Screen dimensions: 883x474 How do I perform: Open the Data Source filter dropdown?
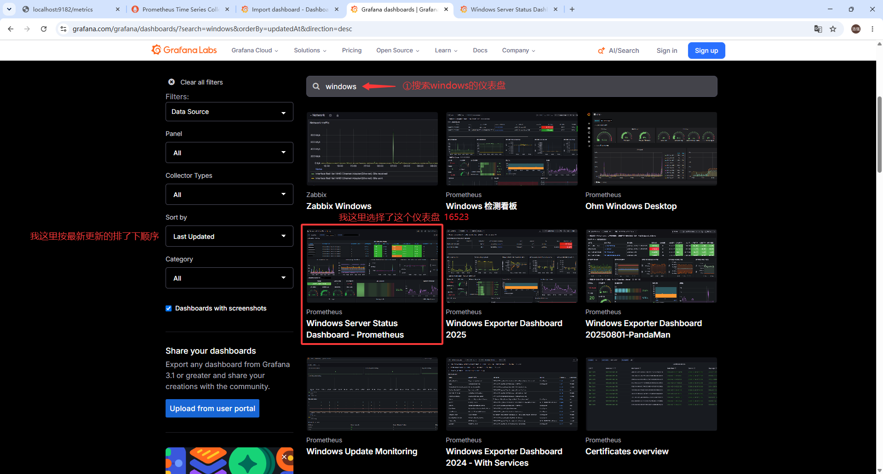point(229,112)
